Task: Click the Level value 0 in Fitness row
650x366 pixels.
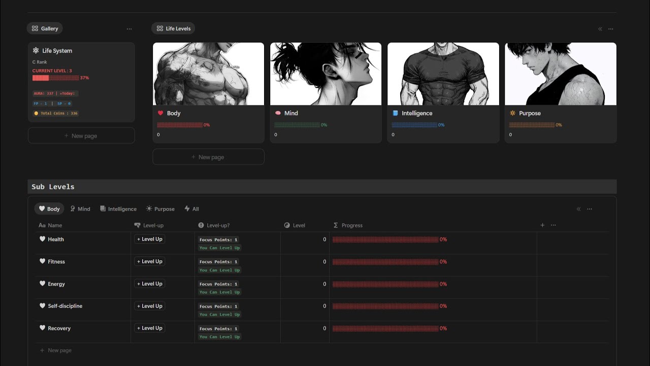Action: [x=324, y=262]
